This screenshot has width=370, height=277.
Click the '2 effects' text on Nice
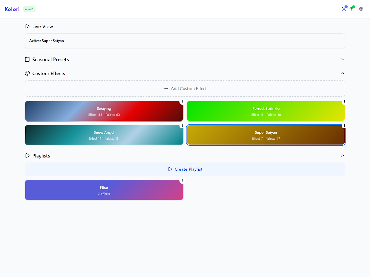coord(104,194)
